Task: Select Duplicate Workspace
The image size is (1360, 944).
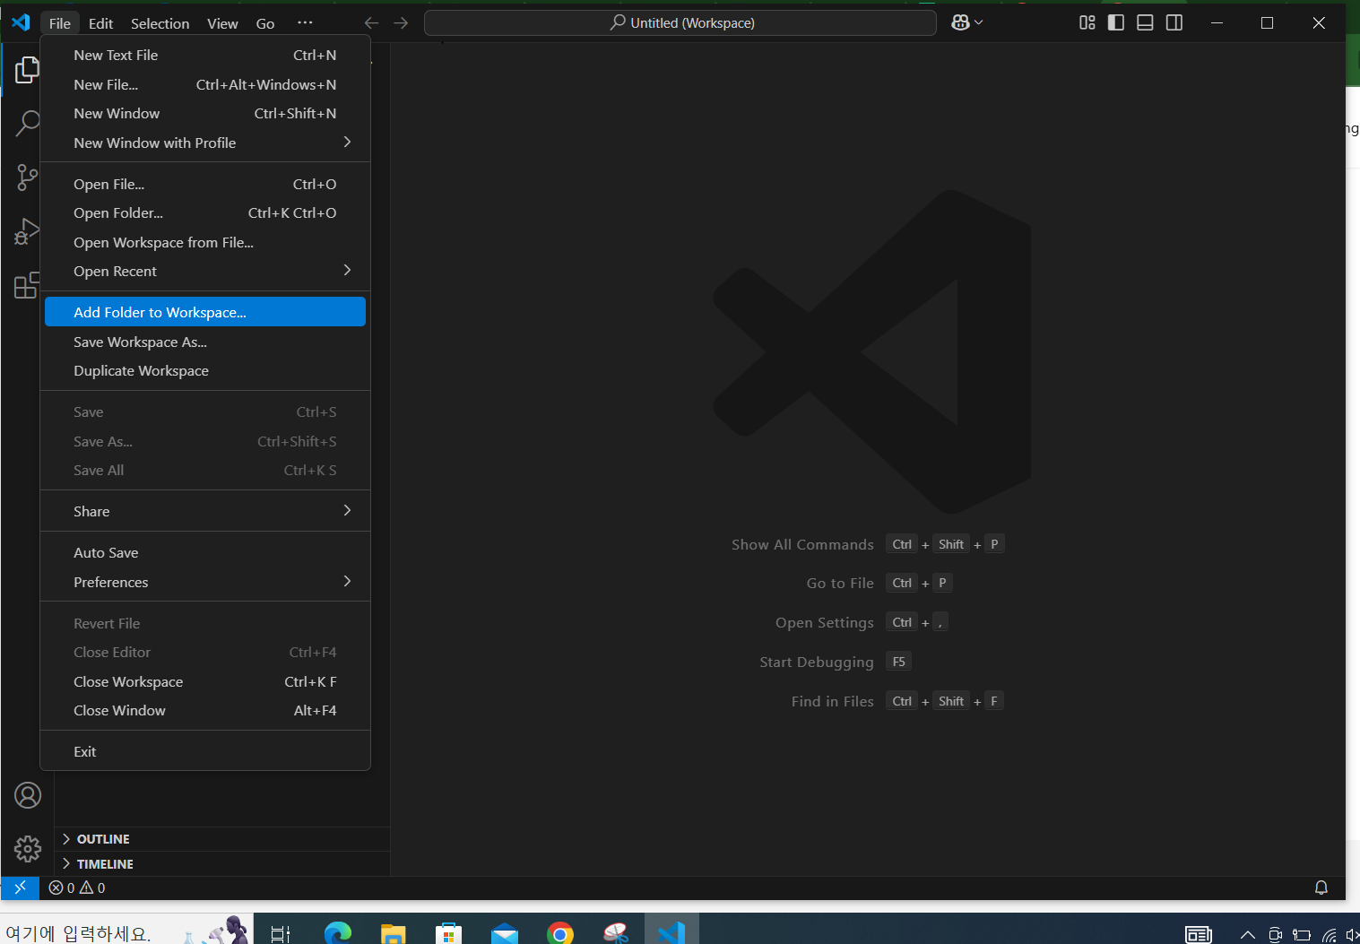Action: point(205,371)
